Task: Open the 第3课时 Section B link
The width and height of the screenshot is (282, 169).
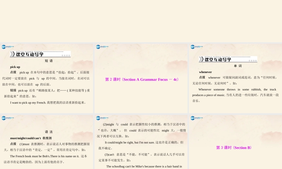Action: tap(234, 148)
